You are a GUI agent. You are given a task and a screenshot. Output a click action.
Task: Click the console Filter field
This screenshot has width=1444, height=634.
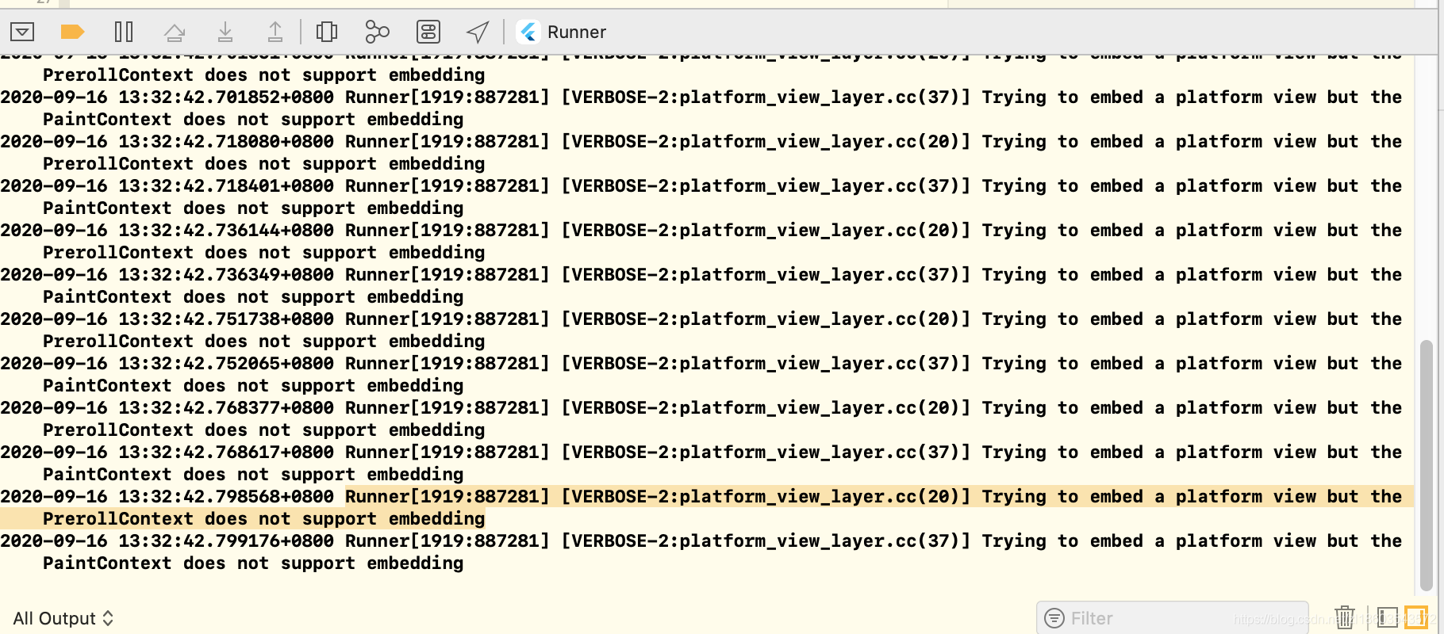pyautogui.click(x=1172, y=618)
